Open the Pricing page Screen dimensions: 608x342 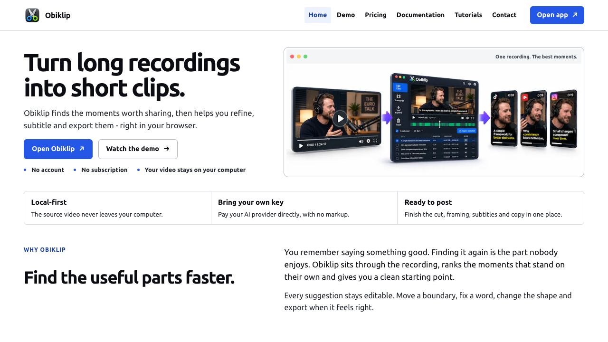tap(376, 15)
